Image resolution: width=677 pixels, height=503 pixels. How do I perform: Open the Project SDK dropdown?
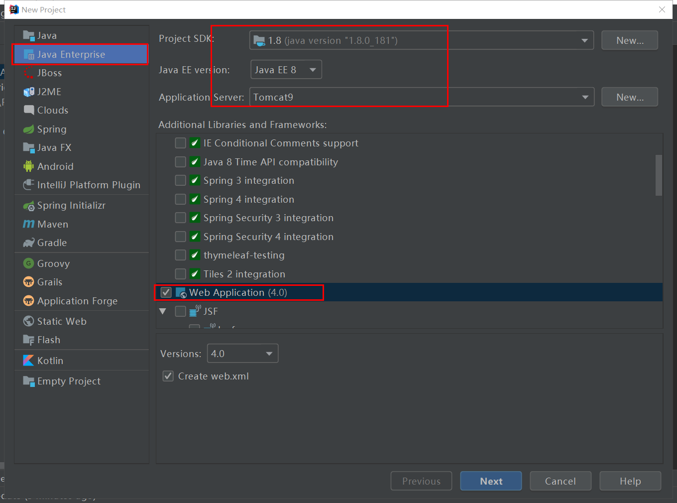(x=421, y=40)
